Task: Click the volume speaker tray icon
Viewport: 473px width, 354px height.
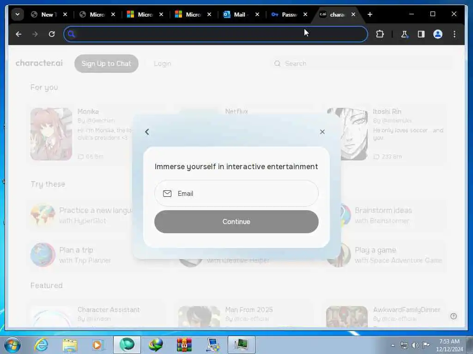Action: pyautogui.click(x=415, y=345)
